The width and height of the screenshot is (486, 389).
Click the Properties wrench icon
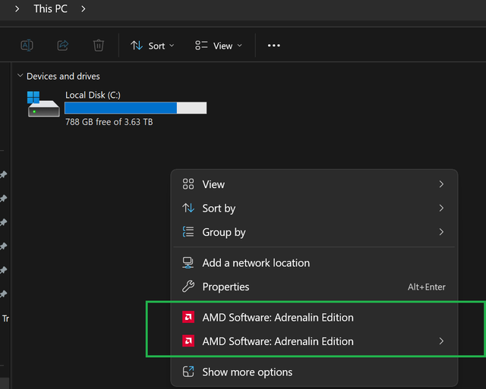coord(188,287)
